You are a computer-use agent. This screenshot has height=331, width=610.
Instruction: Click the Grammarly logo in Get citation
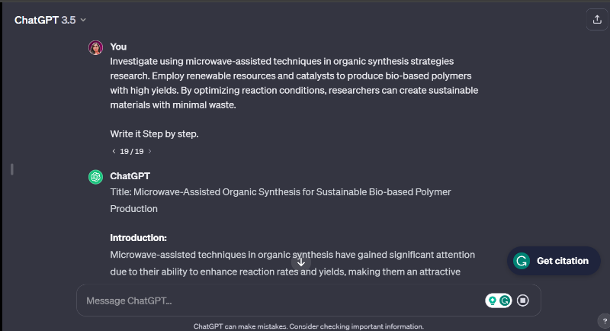tap(522, 261)
